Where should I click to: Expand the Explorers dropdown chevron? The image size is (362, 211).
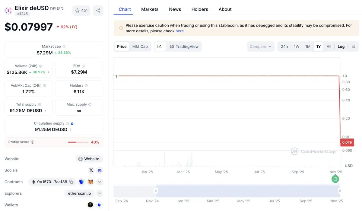(x=100, y=193)
